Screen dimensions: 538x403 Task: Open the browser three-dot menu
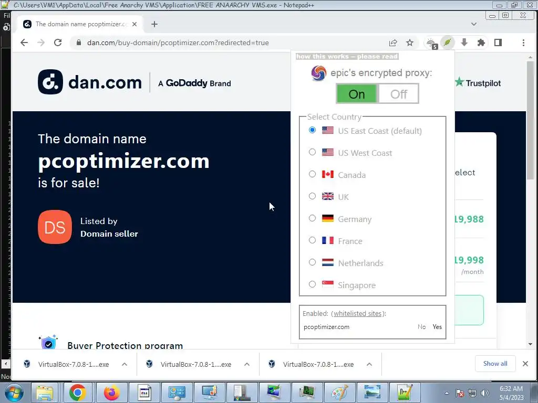[523, 43]
